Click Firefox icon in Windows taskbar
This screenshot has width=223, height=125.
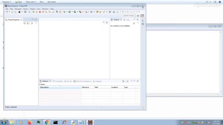pos(30,122)
